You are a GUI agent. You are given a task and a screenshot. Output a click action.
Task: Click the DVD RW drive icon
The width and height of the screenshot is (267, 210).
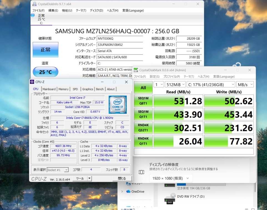170,199
